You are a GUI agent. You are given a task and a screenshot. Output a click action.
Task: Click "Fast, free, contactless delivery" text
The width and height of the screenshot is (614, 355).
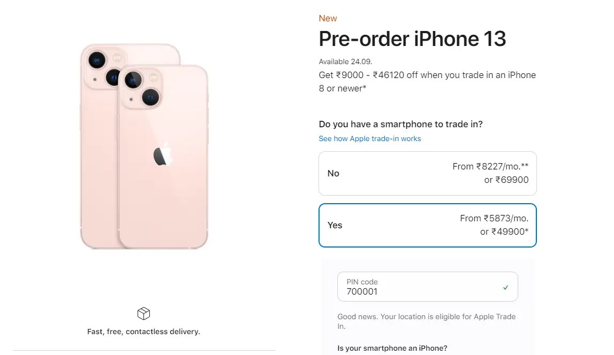(143, 331)
